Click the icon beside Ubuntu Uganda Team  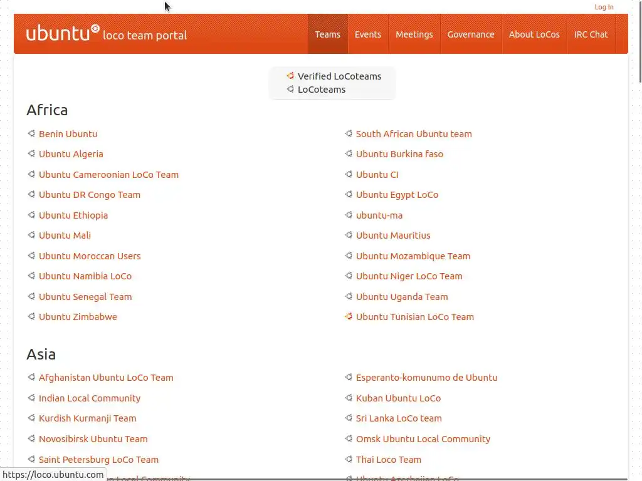[x=349, y=296]
